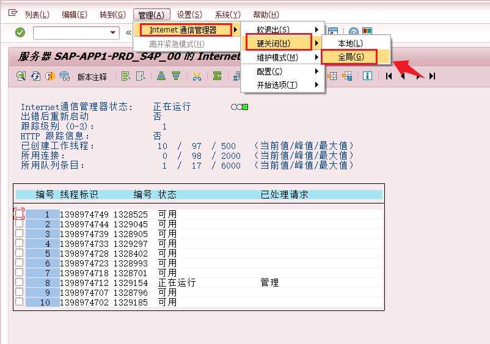Click the 跟踪级别 (0-3) label
The image size is (490, 344).
click(x=57, y=126)
